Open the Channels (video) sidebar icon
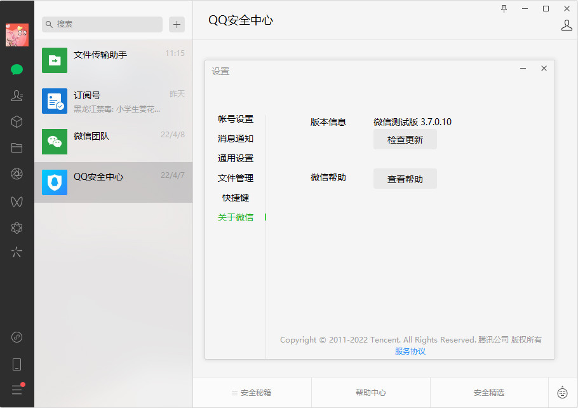Viewport: 578px width, 408px height. point(17,201)
